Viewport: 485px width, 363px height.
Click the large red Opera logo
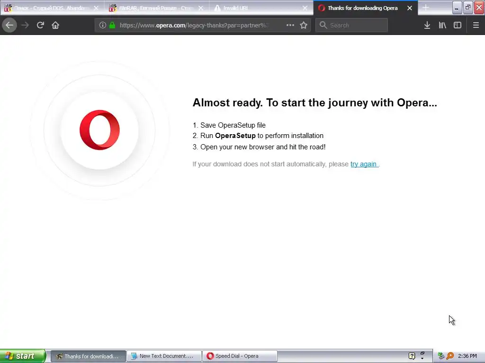[x=99, y=130]
